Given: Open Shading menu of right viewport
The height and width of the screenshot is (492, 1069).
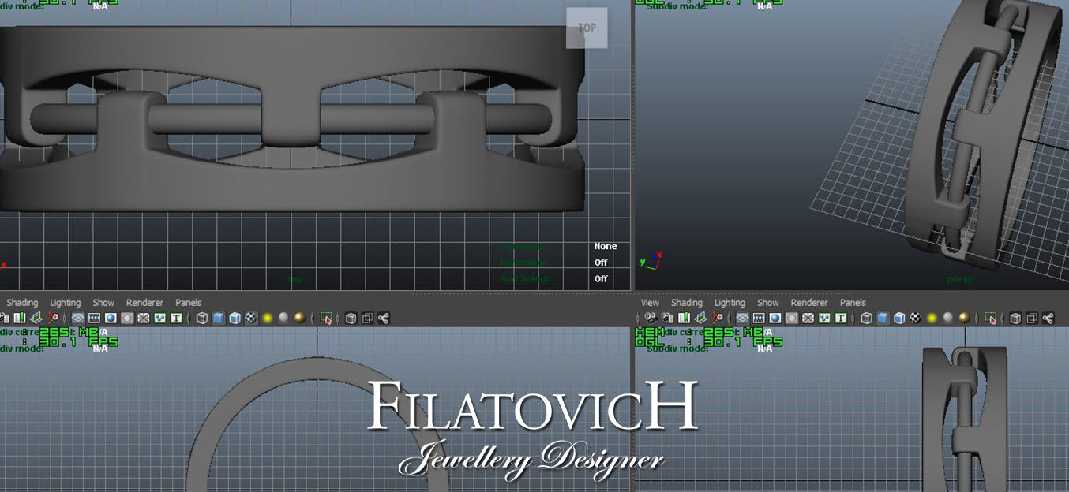Looking at the screenshot, I should click(687, 303).
